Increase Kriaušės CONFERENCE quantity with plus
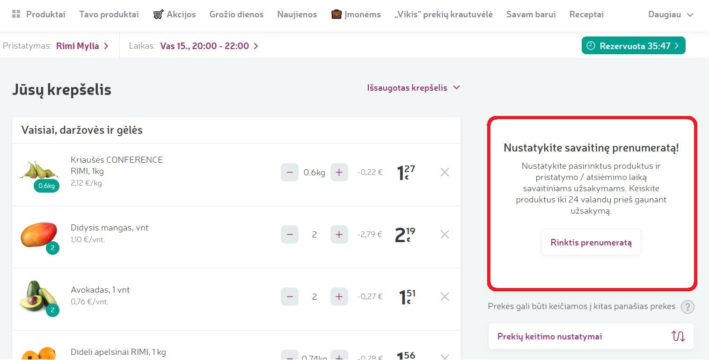 339,172
